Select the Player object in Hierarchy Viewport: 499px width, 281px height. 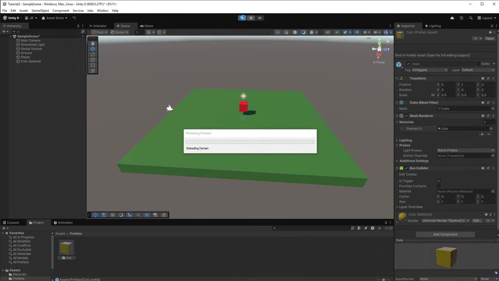click(x=25, y=57)
